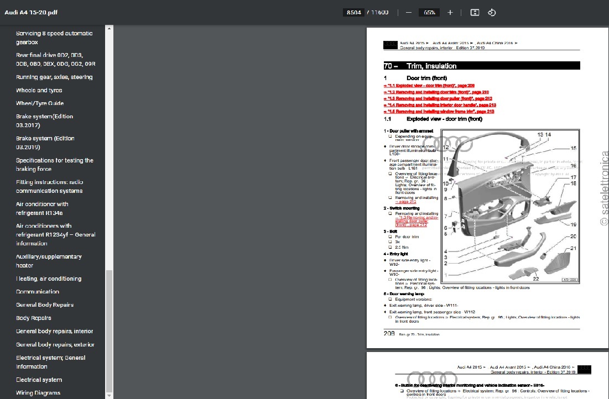Follow link 1.3 Removing and installing door puller
The width and height of the screenshot is (609, 399).
point(438,98)
